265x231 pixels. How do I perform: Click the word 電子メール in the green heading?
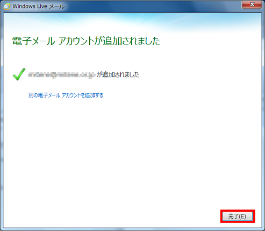[33, 41]
